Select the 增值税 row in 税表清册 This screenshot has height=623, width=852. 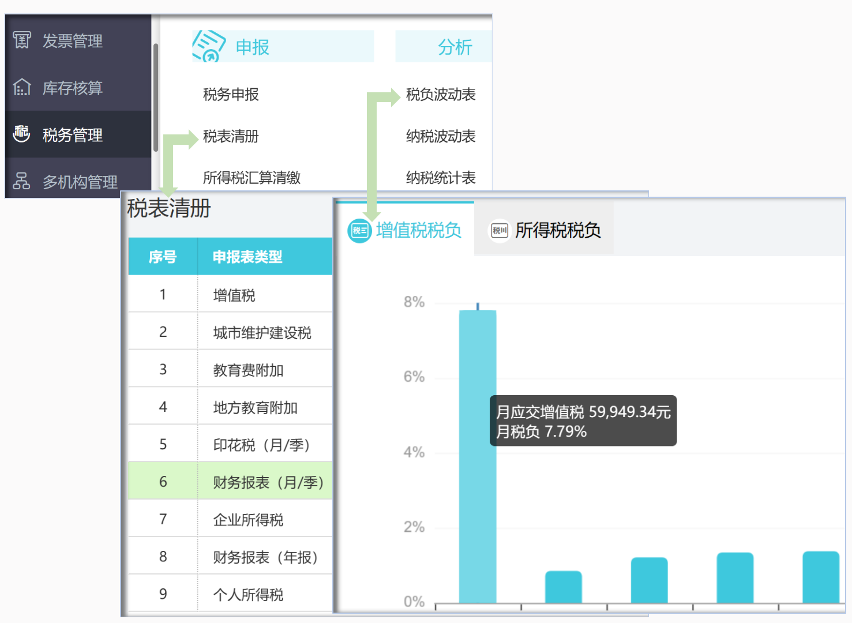(233, 294)
